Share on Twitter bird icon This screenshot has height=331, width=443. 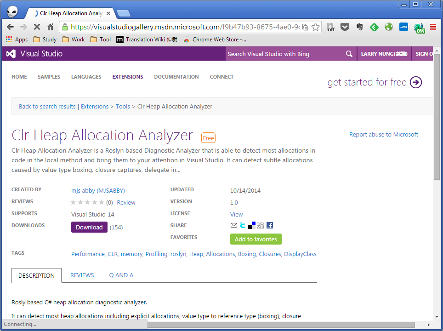242,225
